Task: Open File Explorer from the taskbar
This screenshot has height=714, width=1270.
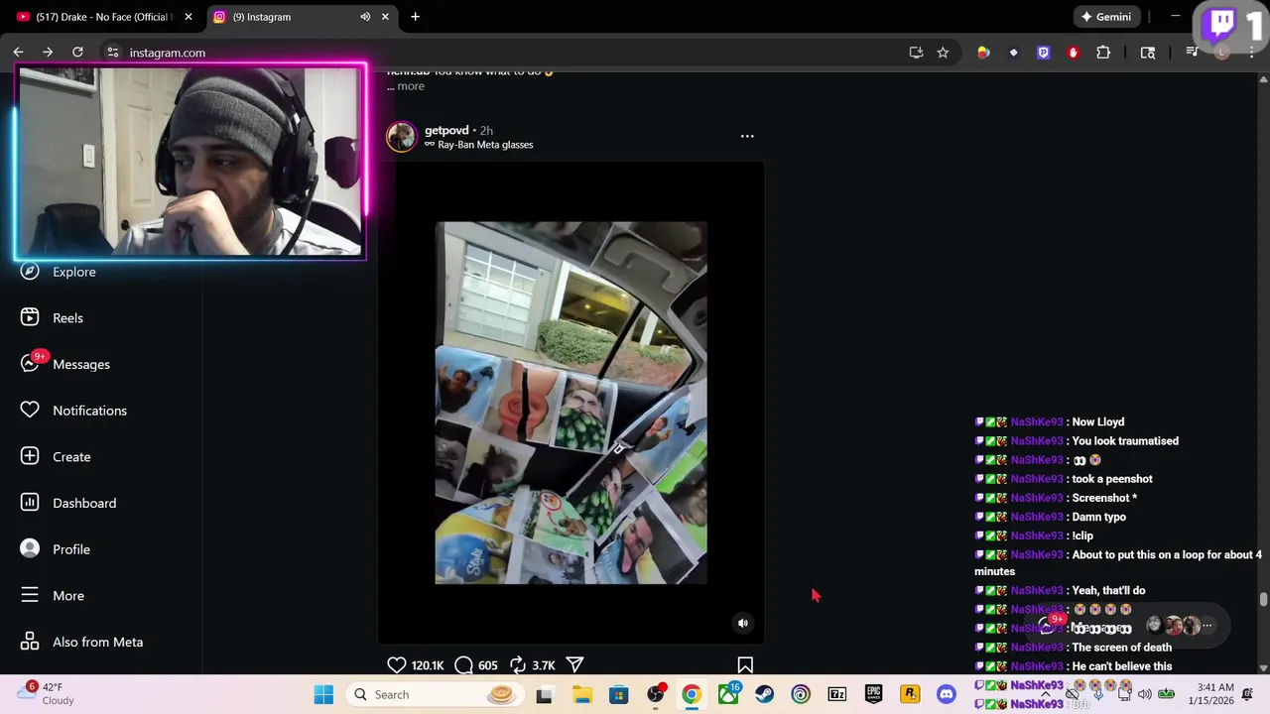Action: click(582, 694)
